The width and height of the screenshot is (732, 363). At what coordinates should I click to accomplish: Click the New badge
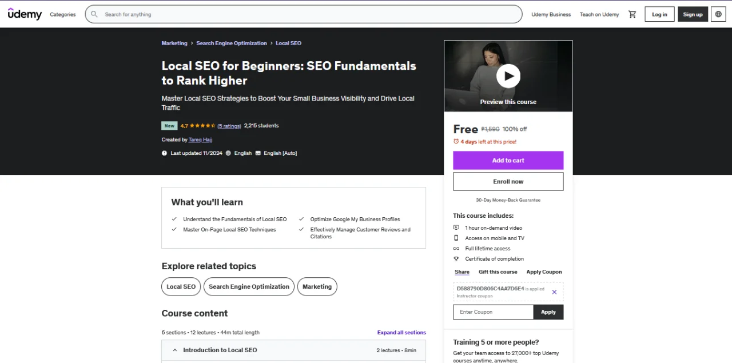pyautogui.click(x=169, y=126)
